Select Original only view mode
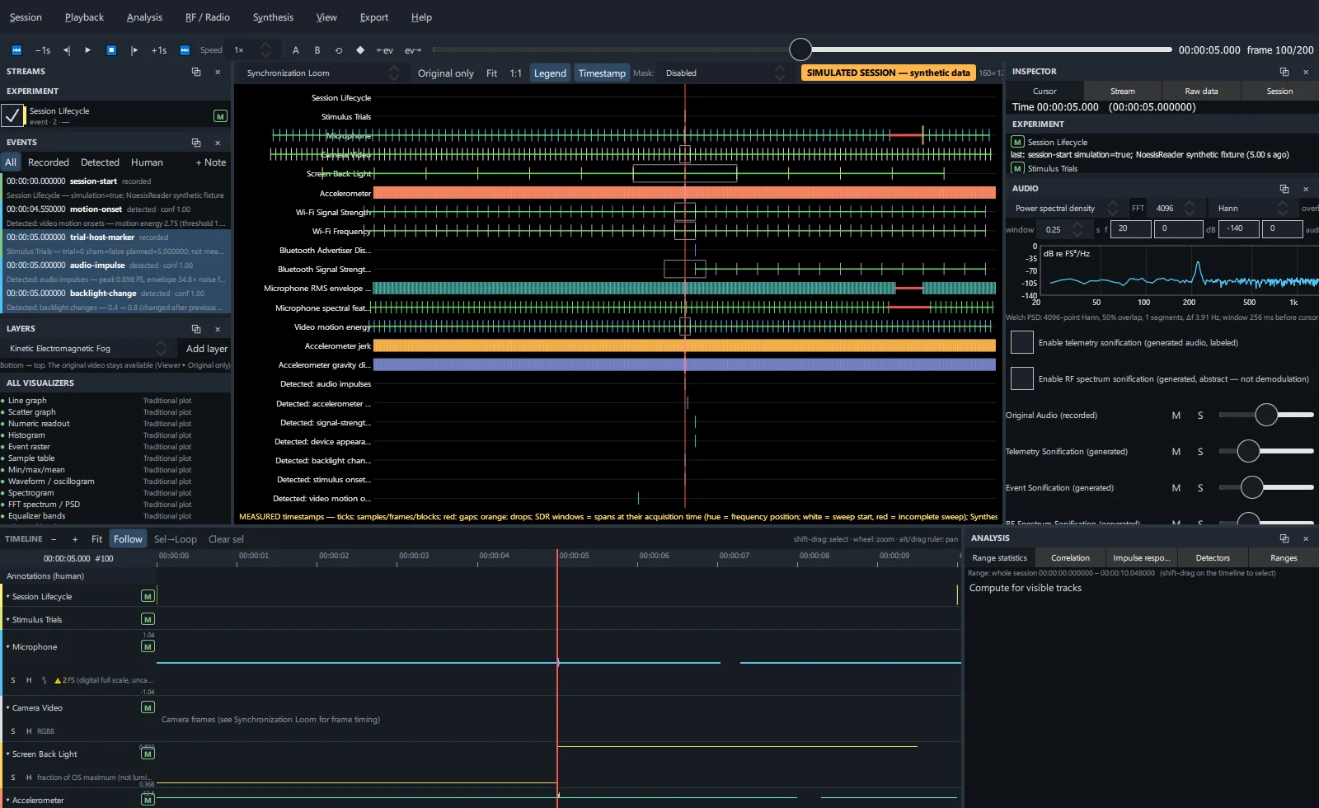Image resolution: width=1319 pixels, height=808 pixels. click(445, 73)
